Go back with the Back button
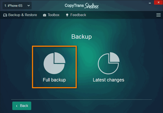The height and width of the screenshot is (113, 163). pos(22,106)
